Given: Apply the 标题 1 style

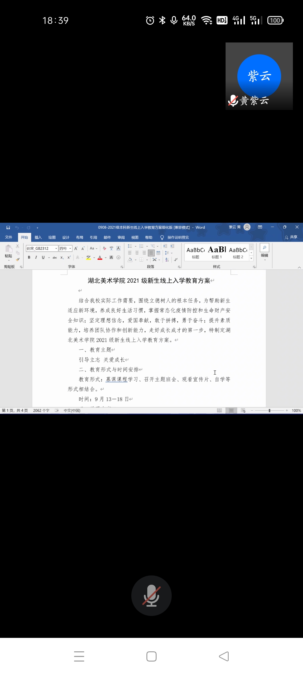Looking at the screenshot, I should pyautogui.click(x=217, y=252).
